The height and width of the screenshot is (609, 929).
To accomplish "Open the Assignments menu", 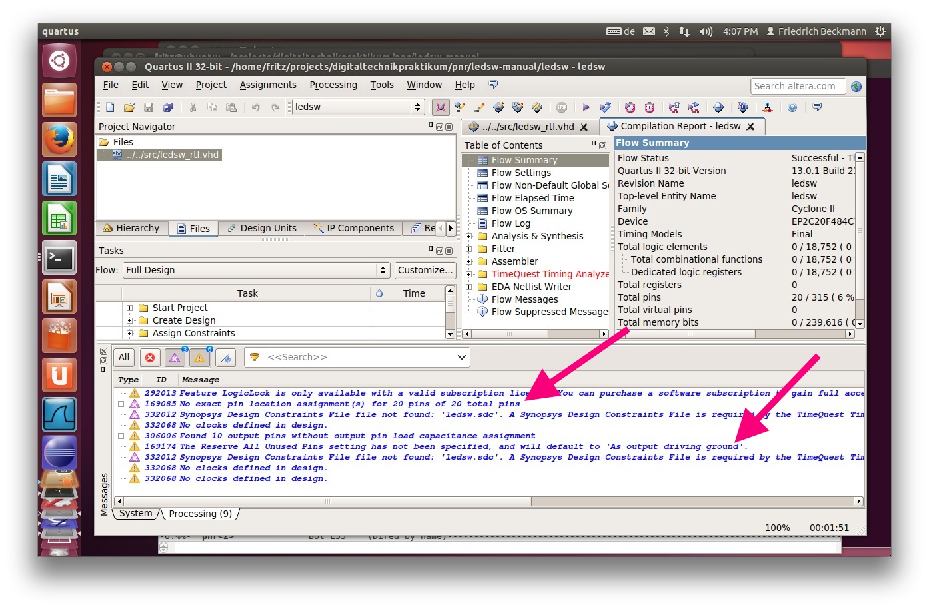I will coord(268,85).
